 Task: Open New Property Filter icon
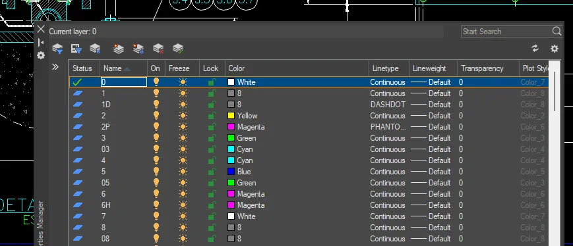[57, 49]
